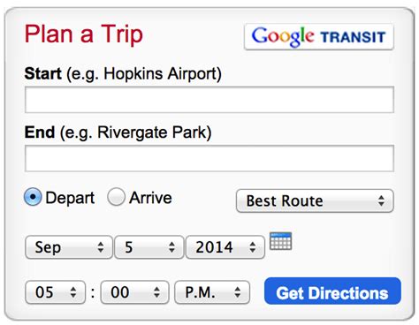Click inside the Start location field

point(209,100)
